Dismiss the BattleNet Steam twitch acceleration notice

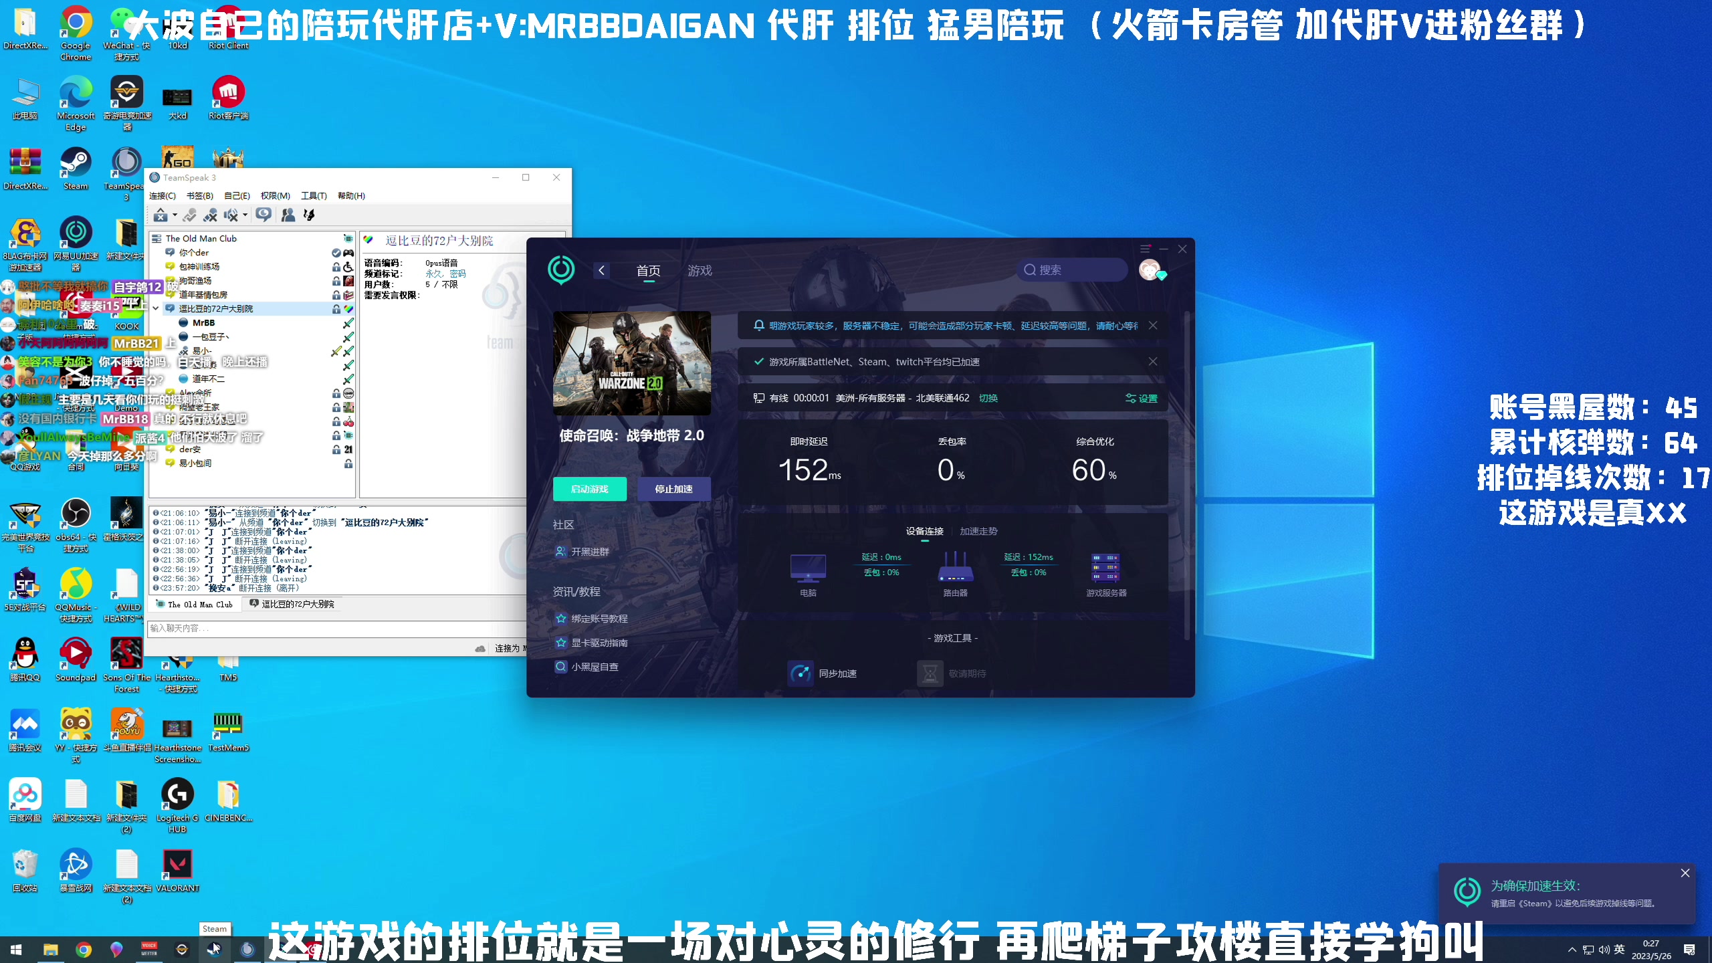(1153, 362)
